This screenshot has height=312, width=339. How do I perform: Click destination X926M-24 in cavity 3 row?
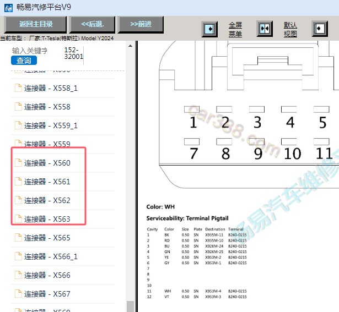click(214, 246)
